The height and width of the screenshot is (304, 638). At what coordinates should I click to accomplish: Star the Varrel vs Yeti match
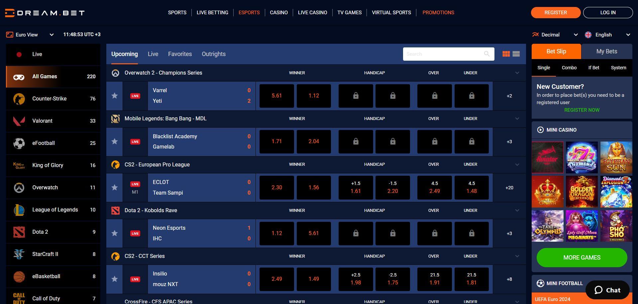coord(114,95)
